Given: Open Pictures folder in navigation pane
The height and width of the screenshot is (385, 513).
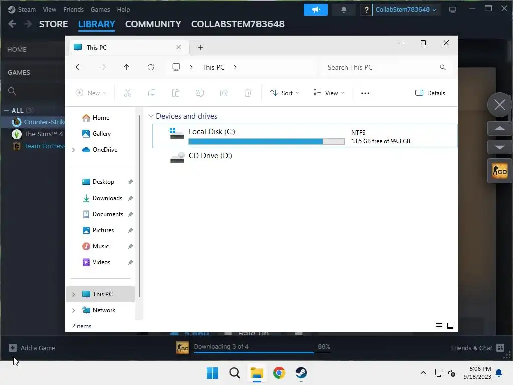Looking at the screenshot, I should [102, 230].
